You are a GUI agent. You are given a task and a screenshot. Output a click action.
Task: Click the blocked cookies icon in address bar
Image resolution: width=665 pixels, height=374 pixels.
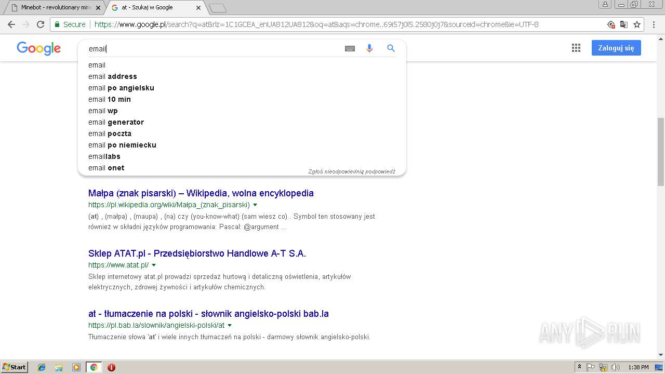(611, 24)
